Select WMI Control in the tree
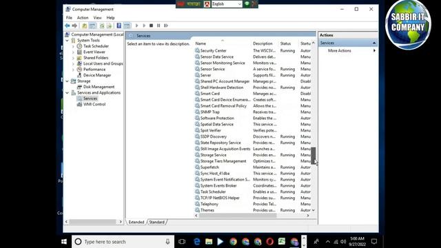 click(x=94, y=104)
